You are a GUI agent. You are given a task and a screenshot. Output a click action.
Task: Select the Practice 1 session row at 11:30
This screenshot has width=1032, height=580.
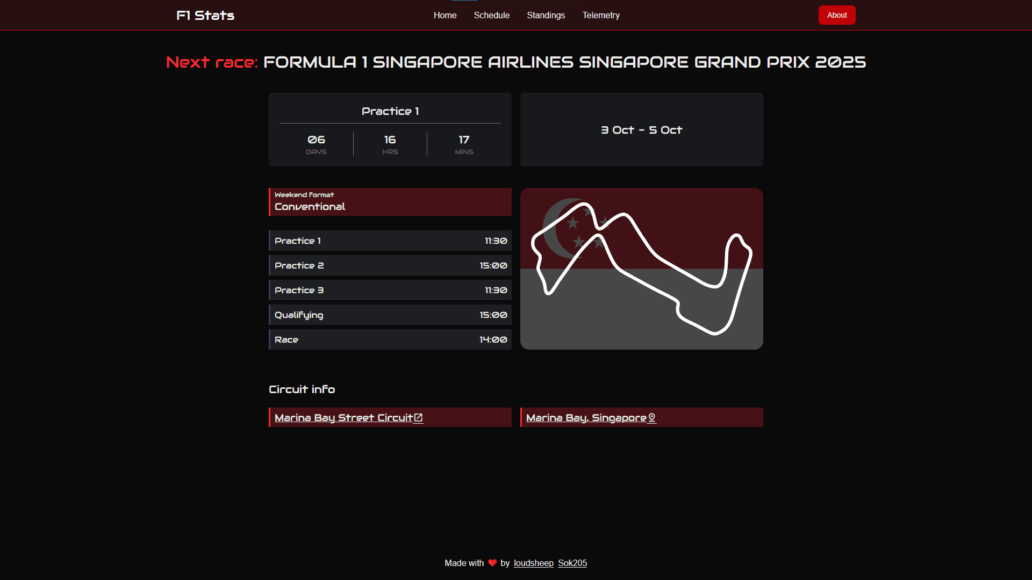coord(390,241)
